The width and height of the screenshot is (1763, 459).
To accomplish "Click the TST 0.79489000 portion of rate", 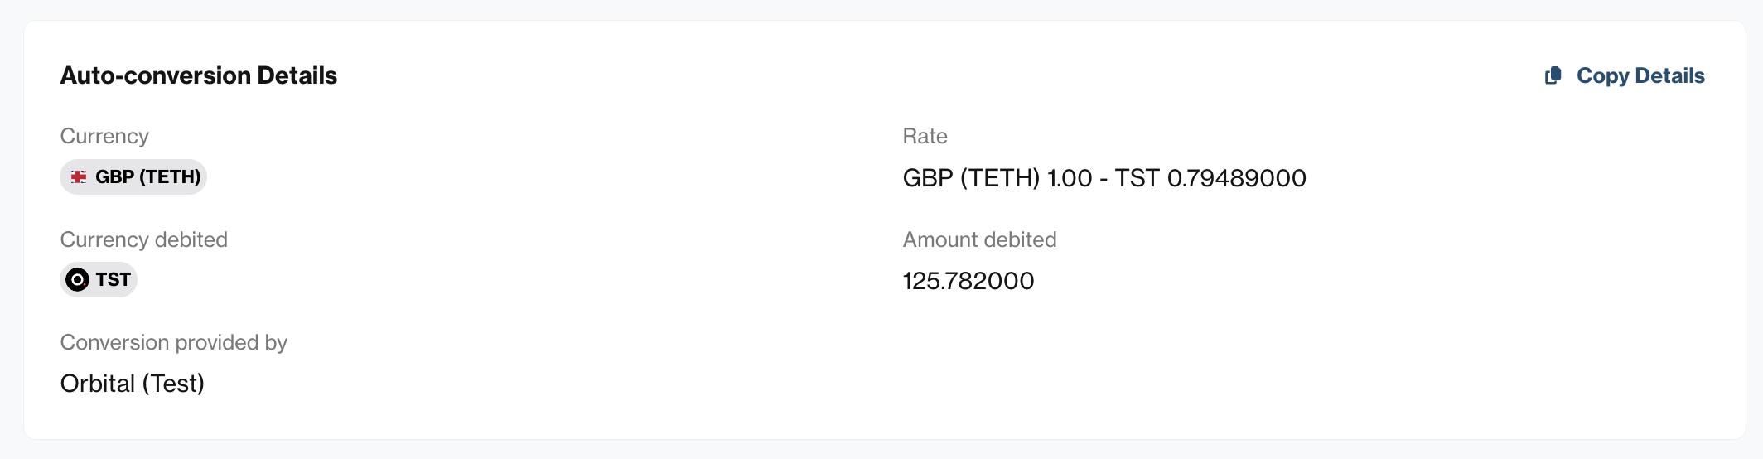I will (1210, 178).
